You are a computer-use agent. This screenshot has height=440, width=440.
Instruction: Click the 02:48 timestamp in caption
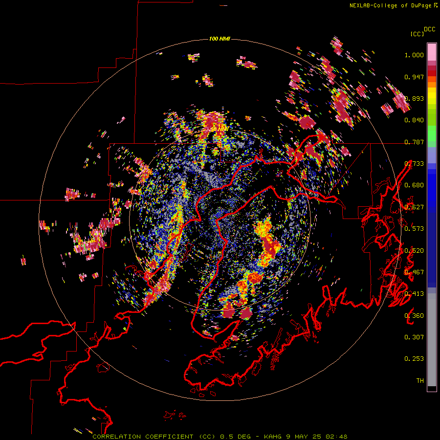336,437
